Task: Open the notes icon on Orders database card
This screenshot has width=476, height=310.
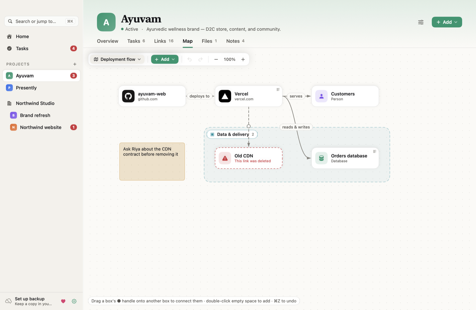Action: 375,152
